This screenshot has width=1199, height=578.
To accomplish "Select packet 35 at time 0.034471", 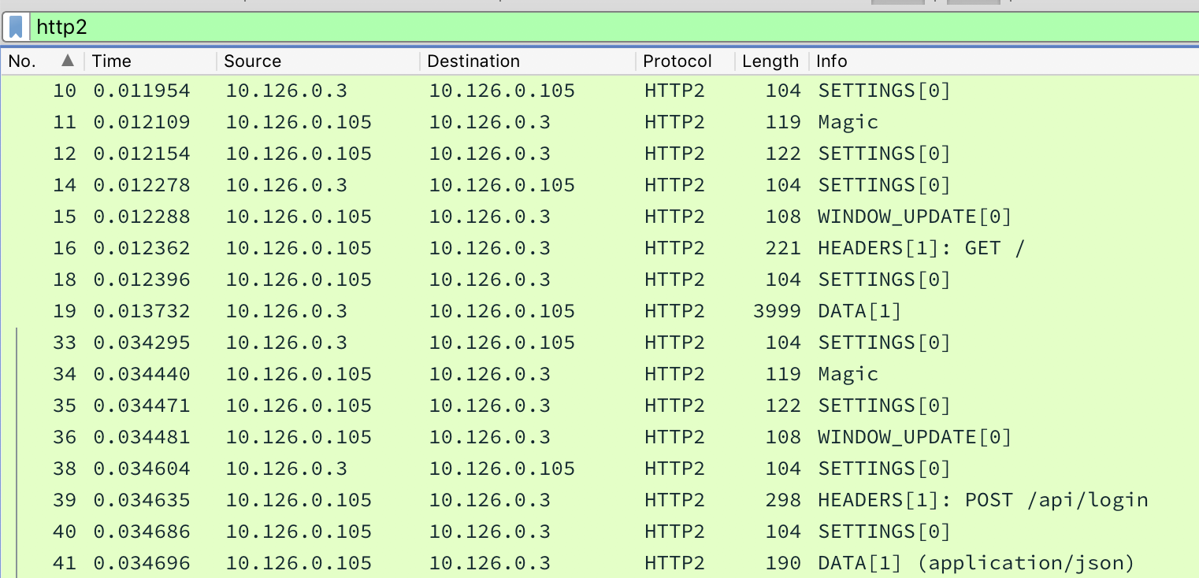I will pos(599,406).
